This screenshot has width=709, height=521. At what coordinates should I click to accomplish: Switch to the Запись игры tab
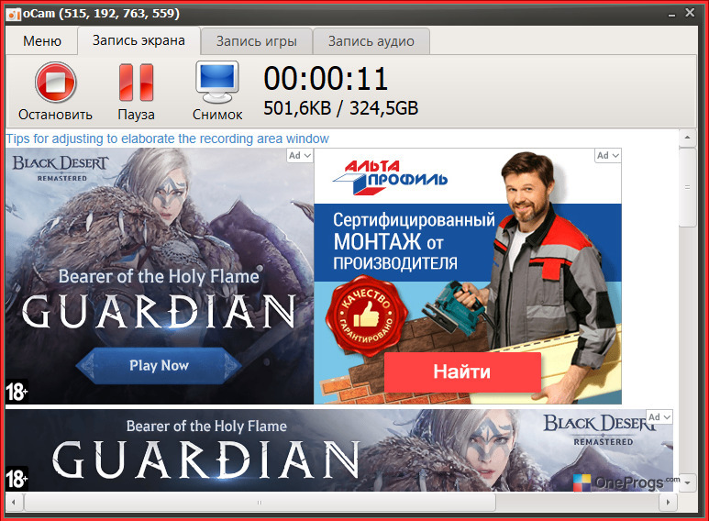pos(257,41)
